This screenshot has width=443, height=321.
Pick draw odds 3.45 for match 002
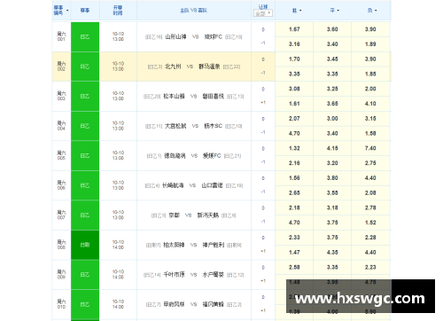332,59
